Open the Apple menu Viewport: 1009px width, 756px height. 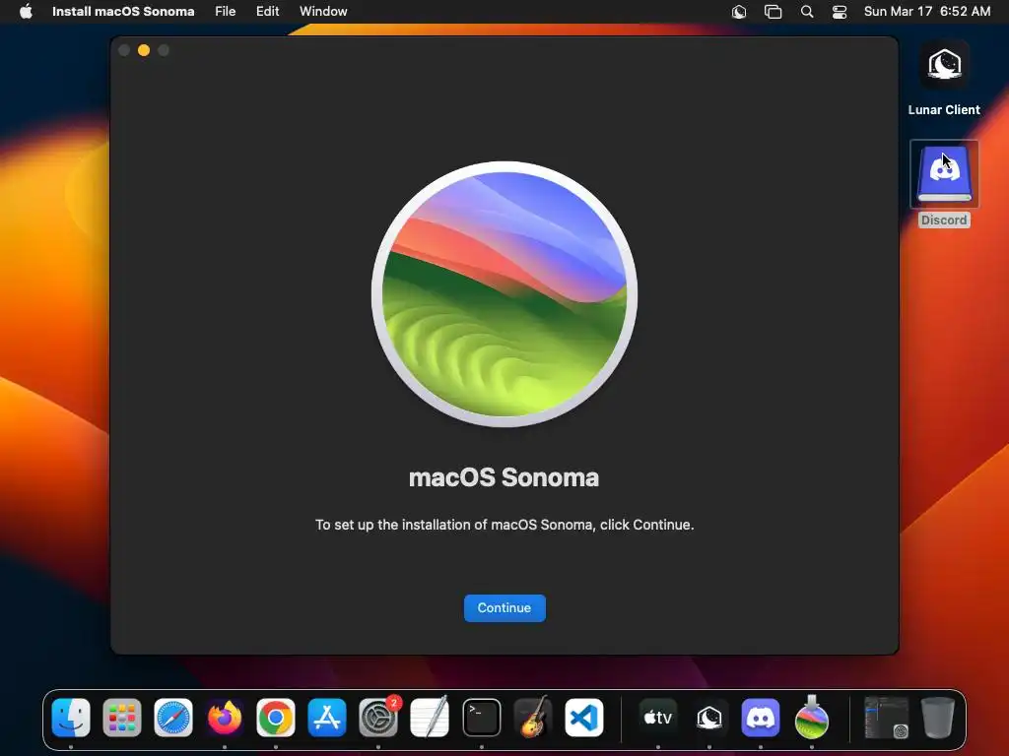point(26,12)
